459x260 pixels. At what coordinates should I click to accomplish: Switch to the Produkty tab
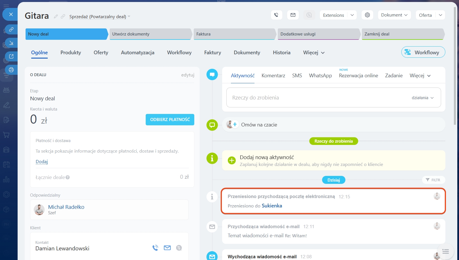point(71,53)
